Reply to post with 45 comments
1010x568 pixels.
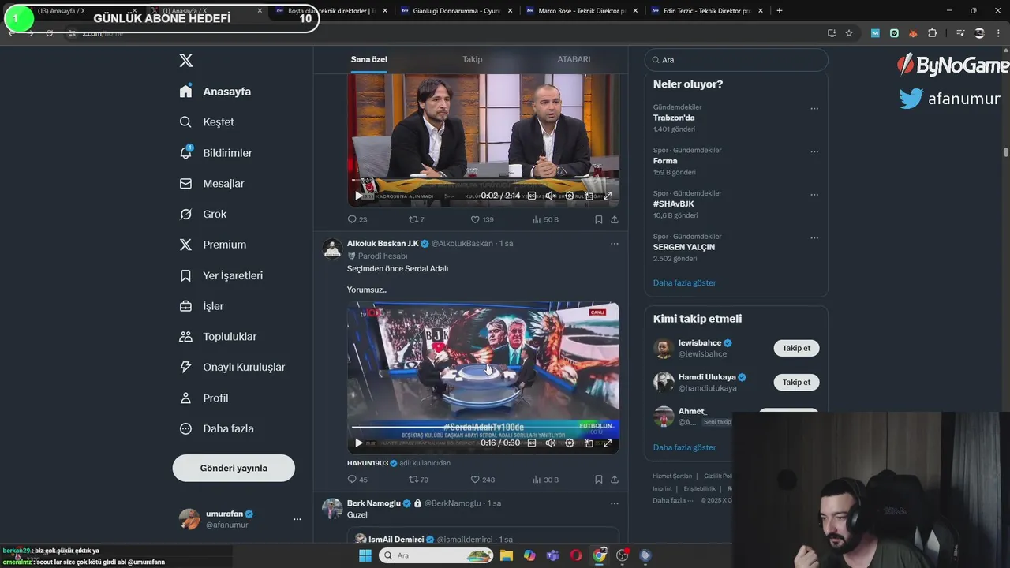357,479
